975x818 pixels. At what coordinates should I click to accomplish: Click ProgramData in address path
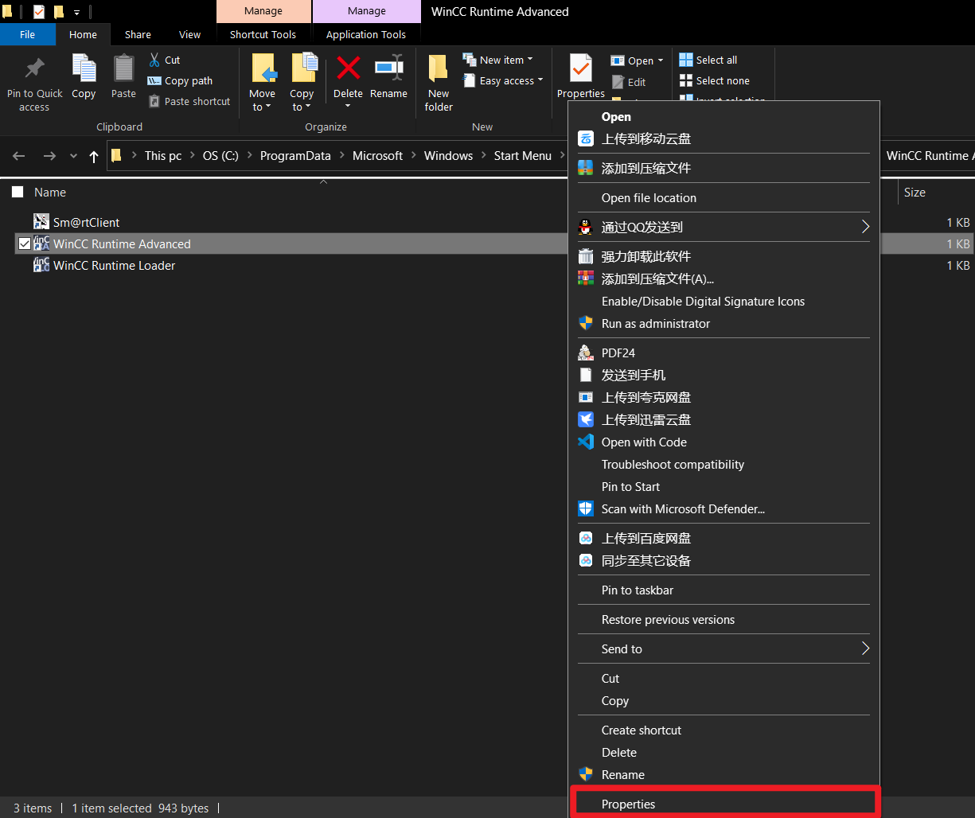tap(295, 155)
